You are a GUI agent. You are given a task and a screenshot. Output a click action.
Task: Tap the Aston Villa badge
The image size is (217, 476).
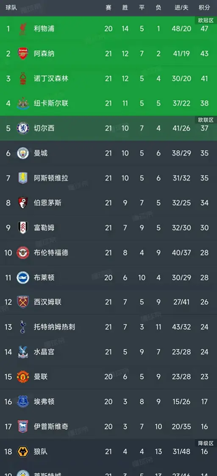coord(23,178)
